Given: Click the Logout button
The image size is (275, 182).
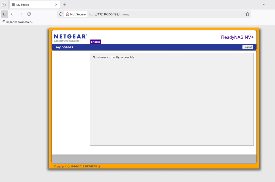Looking at the screenshot, I should pos(247,47).
